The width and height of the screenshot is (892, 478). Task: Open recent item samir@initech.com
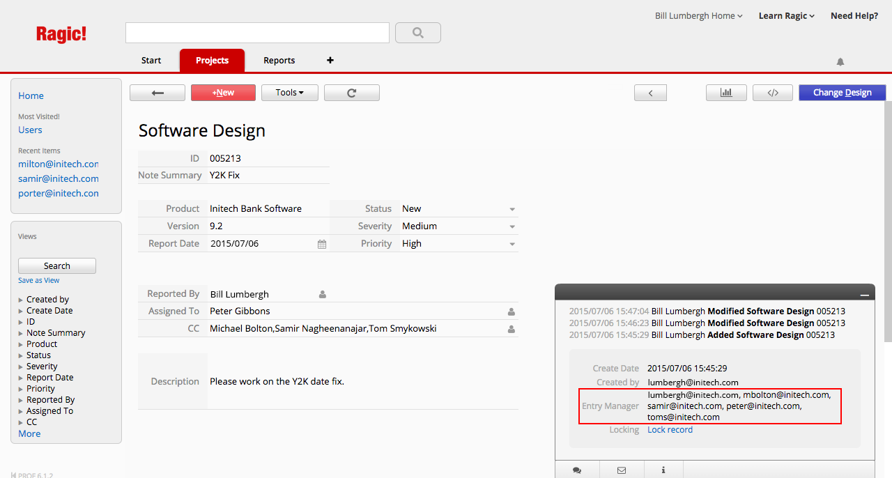click(59, 179)
